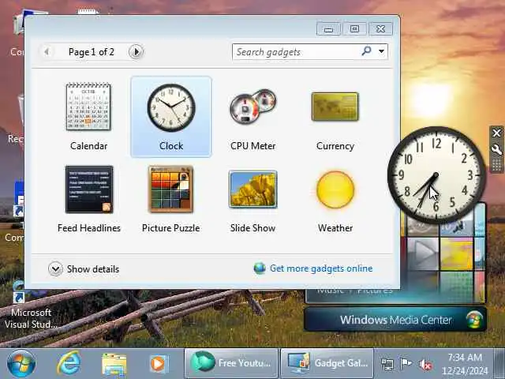Open the Start menu orb
The image size is (505, 379).
21,363
